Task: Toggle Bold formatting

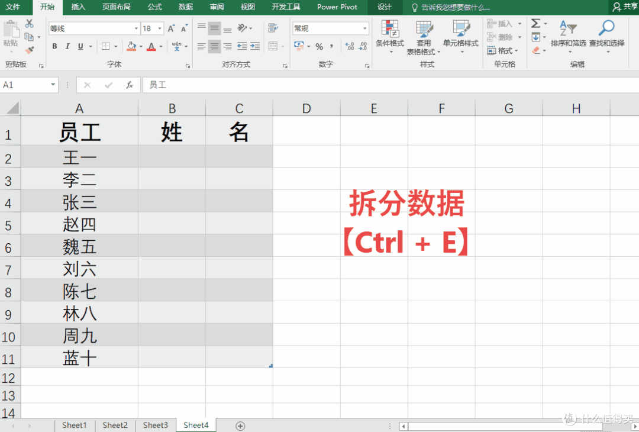Action: click(x=54, y=47)
